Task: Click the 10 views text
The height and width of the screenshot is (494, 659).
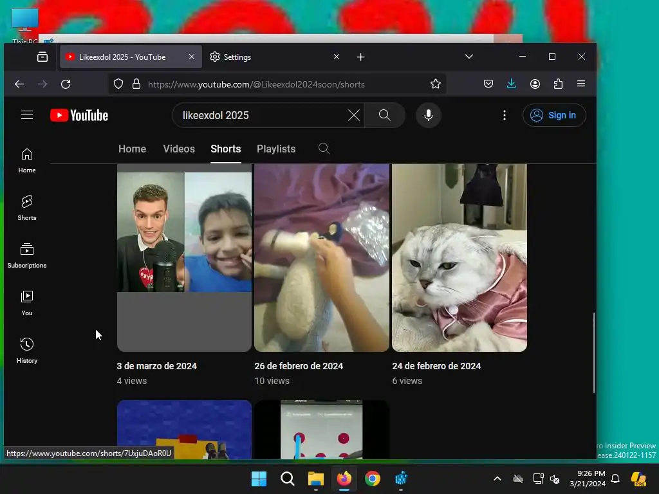Action: coord(272,381)
